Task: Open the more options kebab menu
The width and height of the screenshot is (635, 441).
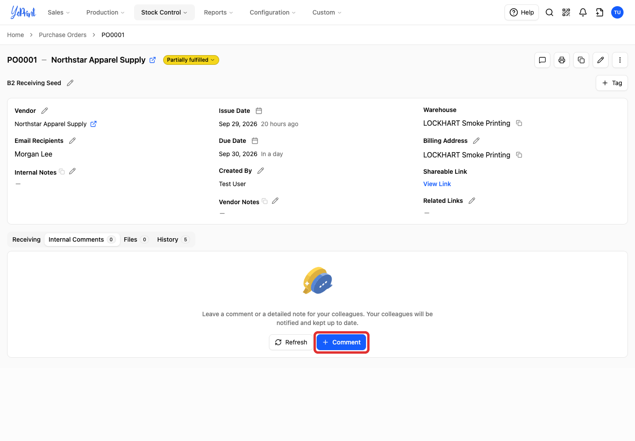Action: (620, 60)
